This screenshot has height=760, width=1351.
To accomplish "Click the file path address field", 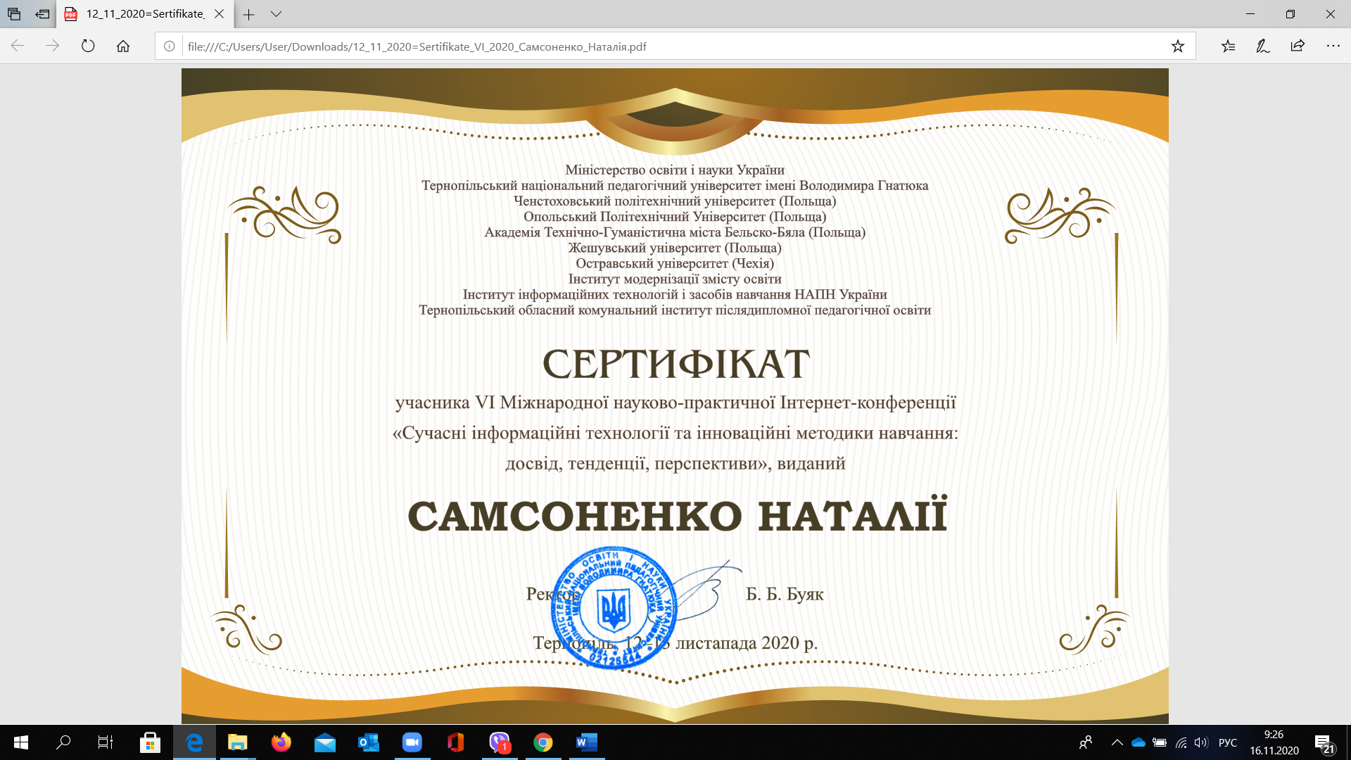I will point(672,46).
